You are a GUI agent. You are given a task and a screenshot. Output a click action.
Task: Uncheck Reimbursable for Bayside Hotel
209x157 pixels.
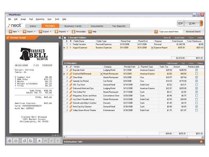[x=197, y=70]
